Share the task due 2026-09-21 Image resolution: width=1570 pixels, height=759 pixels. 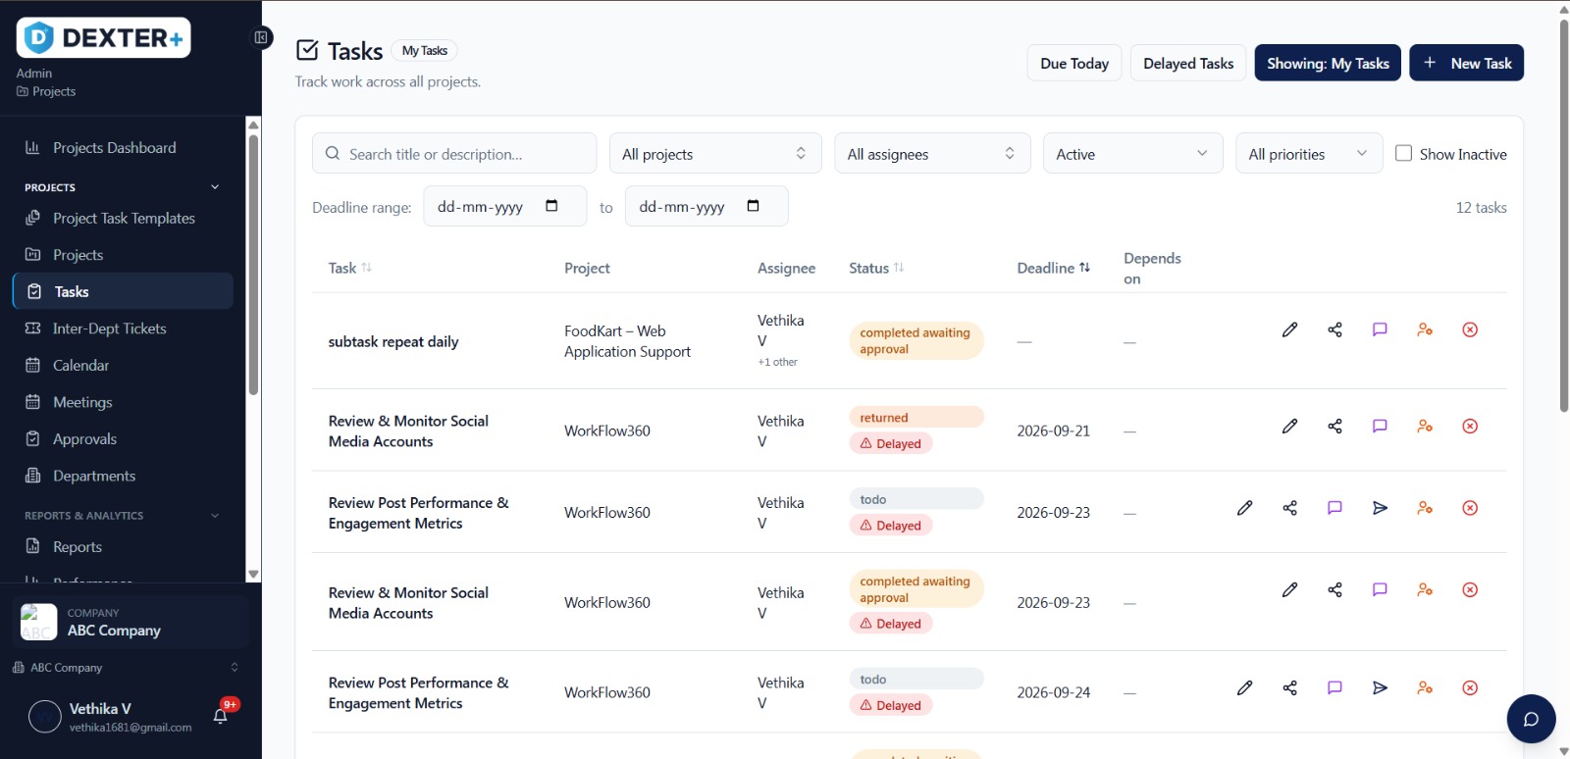1334,426
